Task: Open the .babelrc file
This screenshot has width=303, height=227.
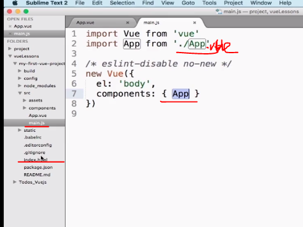Action: click(x=33, y=137)
